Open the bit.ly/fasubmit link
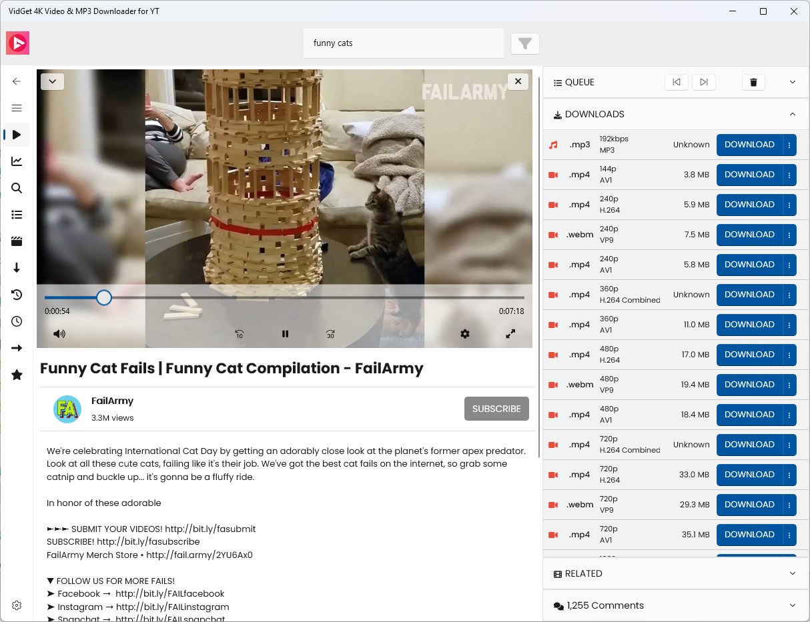 (210, 529)
